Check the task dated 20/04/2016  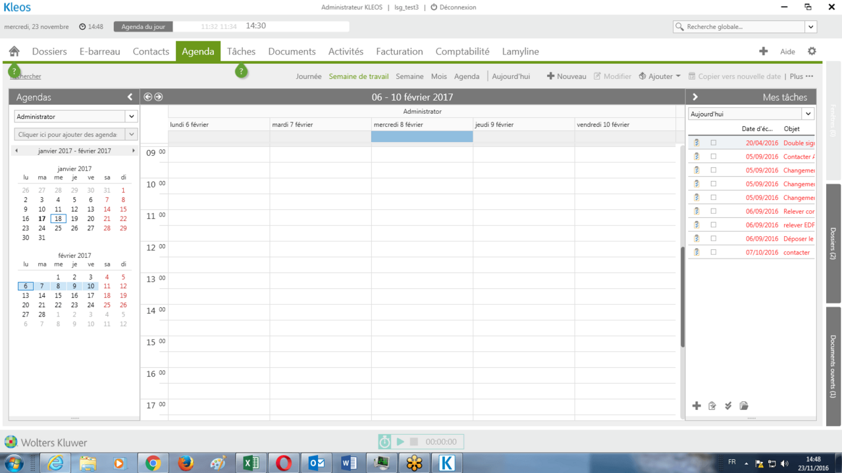[x=713, y=143]
